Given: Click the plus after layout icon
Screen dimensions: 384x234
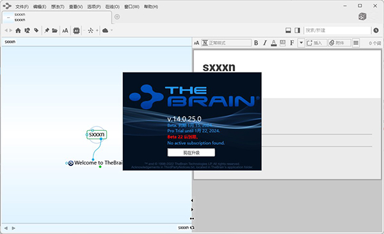Looking at the screenshot, I should click(x=97, y=30).
